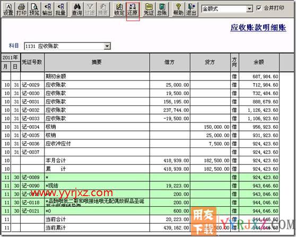
Task: Click debit amount 156,195.00
Action: tap(176, 102)
